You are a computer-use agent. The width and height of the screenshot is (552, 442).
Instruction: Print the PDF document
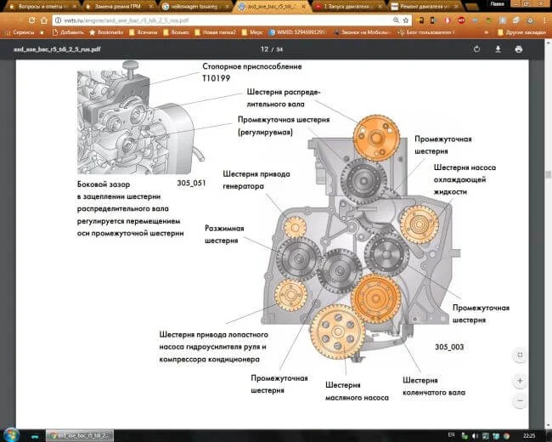coord(519,49)
